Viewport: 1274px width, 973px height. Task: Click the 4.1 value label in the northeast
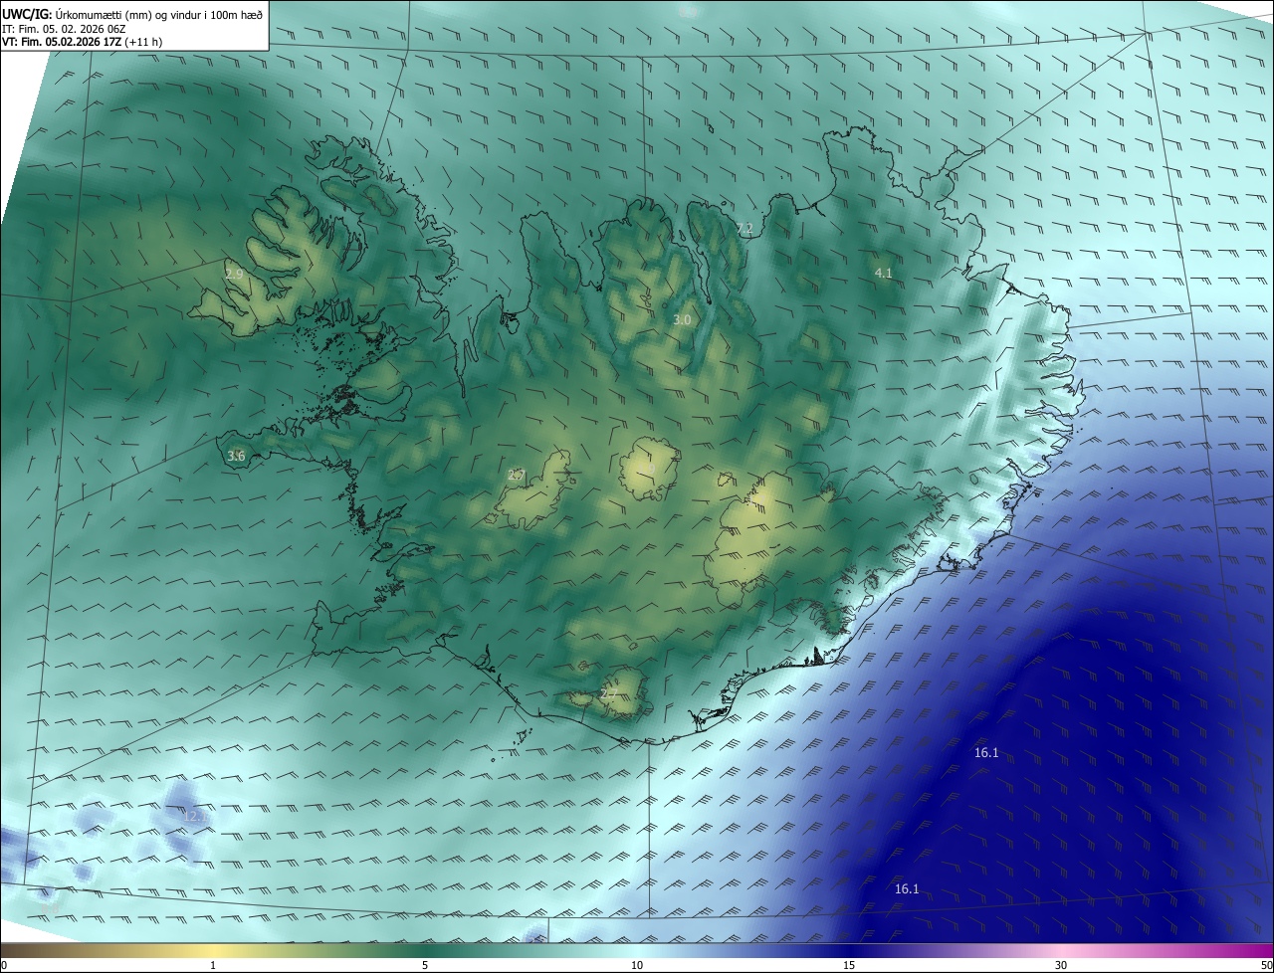point(883,273)
